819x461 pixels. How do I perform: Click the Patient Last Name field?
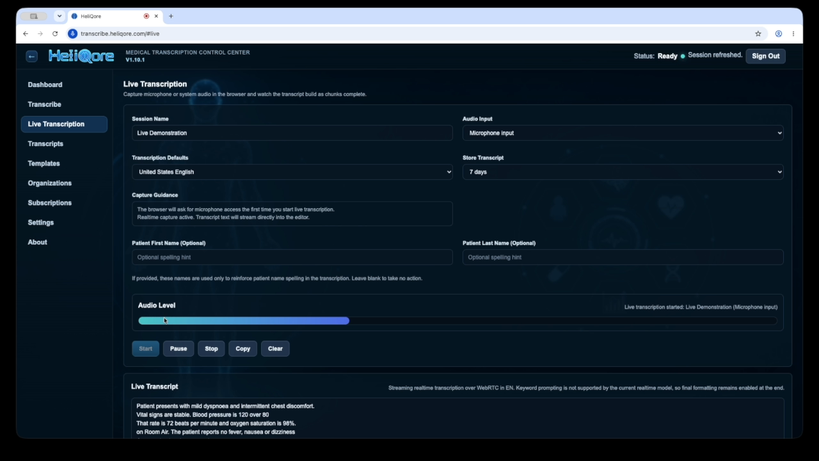click(623, 257)
